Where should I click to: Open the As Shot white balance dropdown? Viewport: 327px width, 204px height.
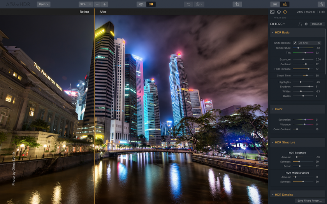(309, 43)
